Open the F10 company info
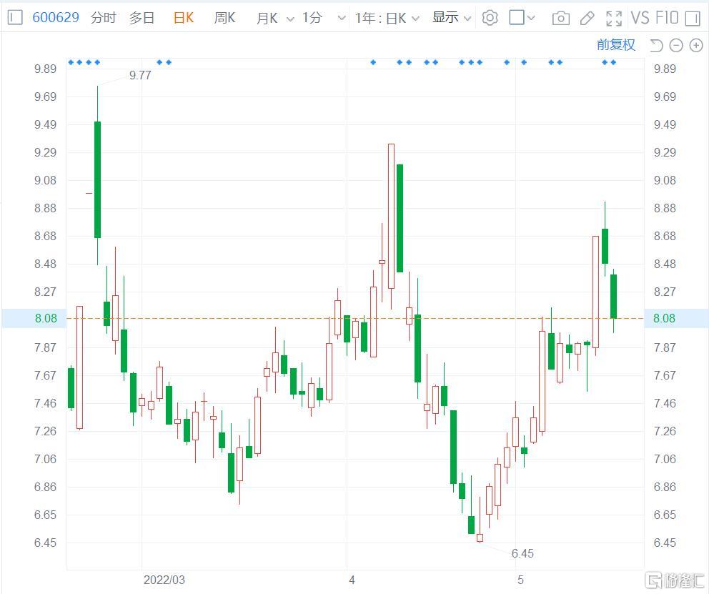 coord(667,18)
